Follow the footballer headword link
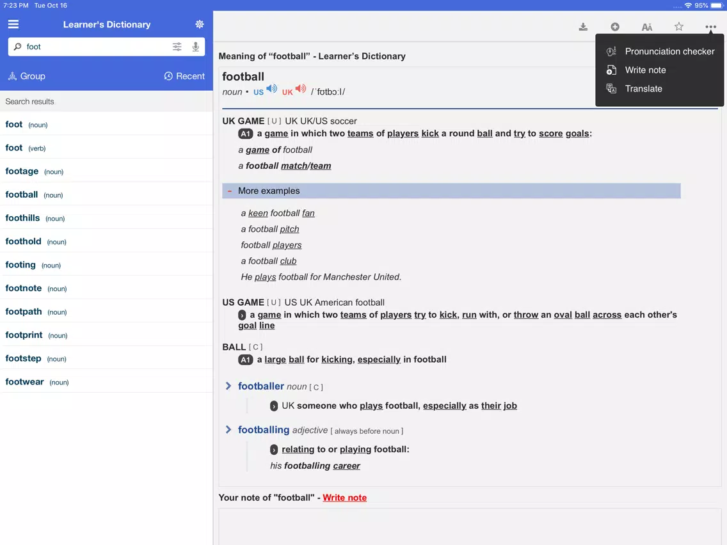 [x=261, y=386]
